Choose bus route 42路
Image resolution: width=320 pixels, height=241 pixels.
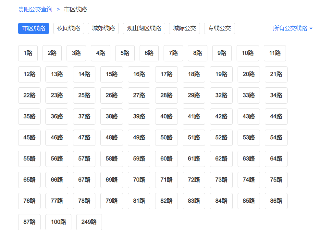[221, 117]
